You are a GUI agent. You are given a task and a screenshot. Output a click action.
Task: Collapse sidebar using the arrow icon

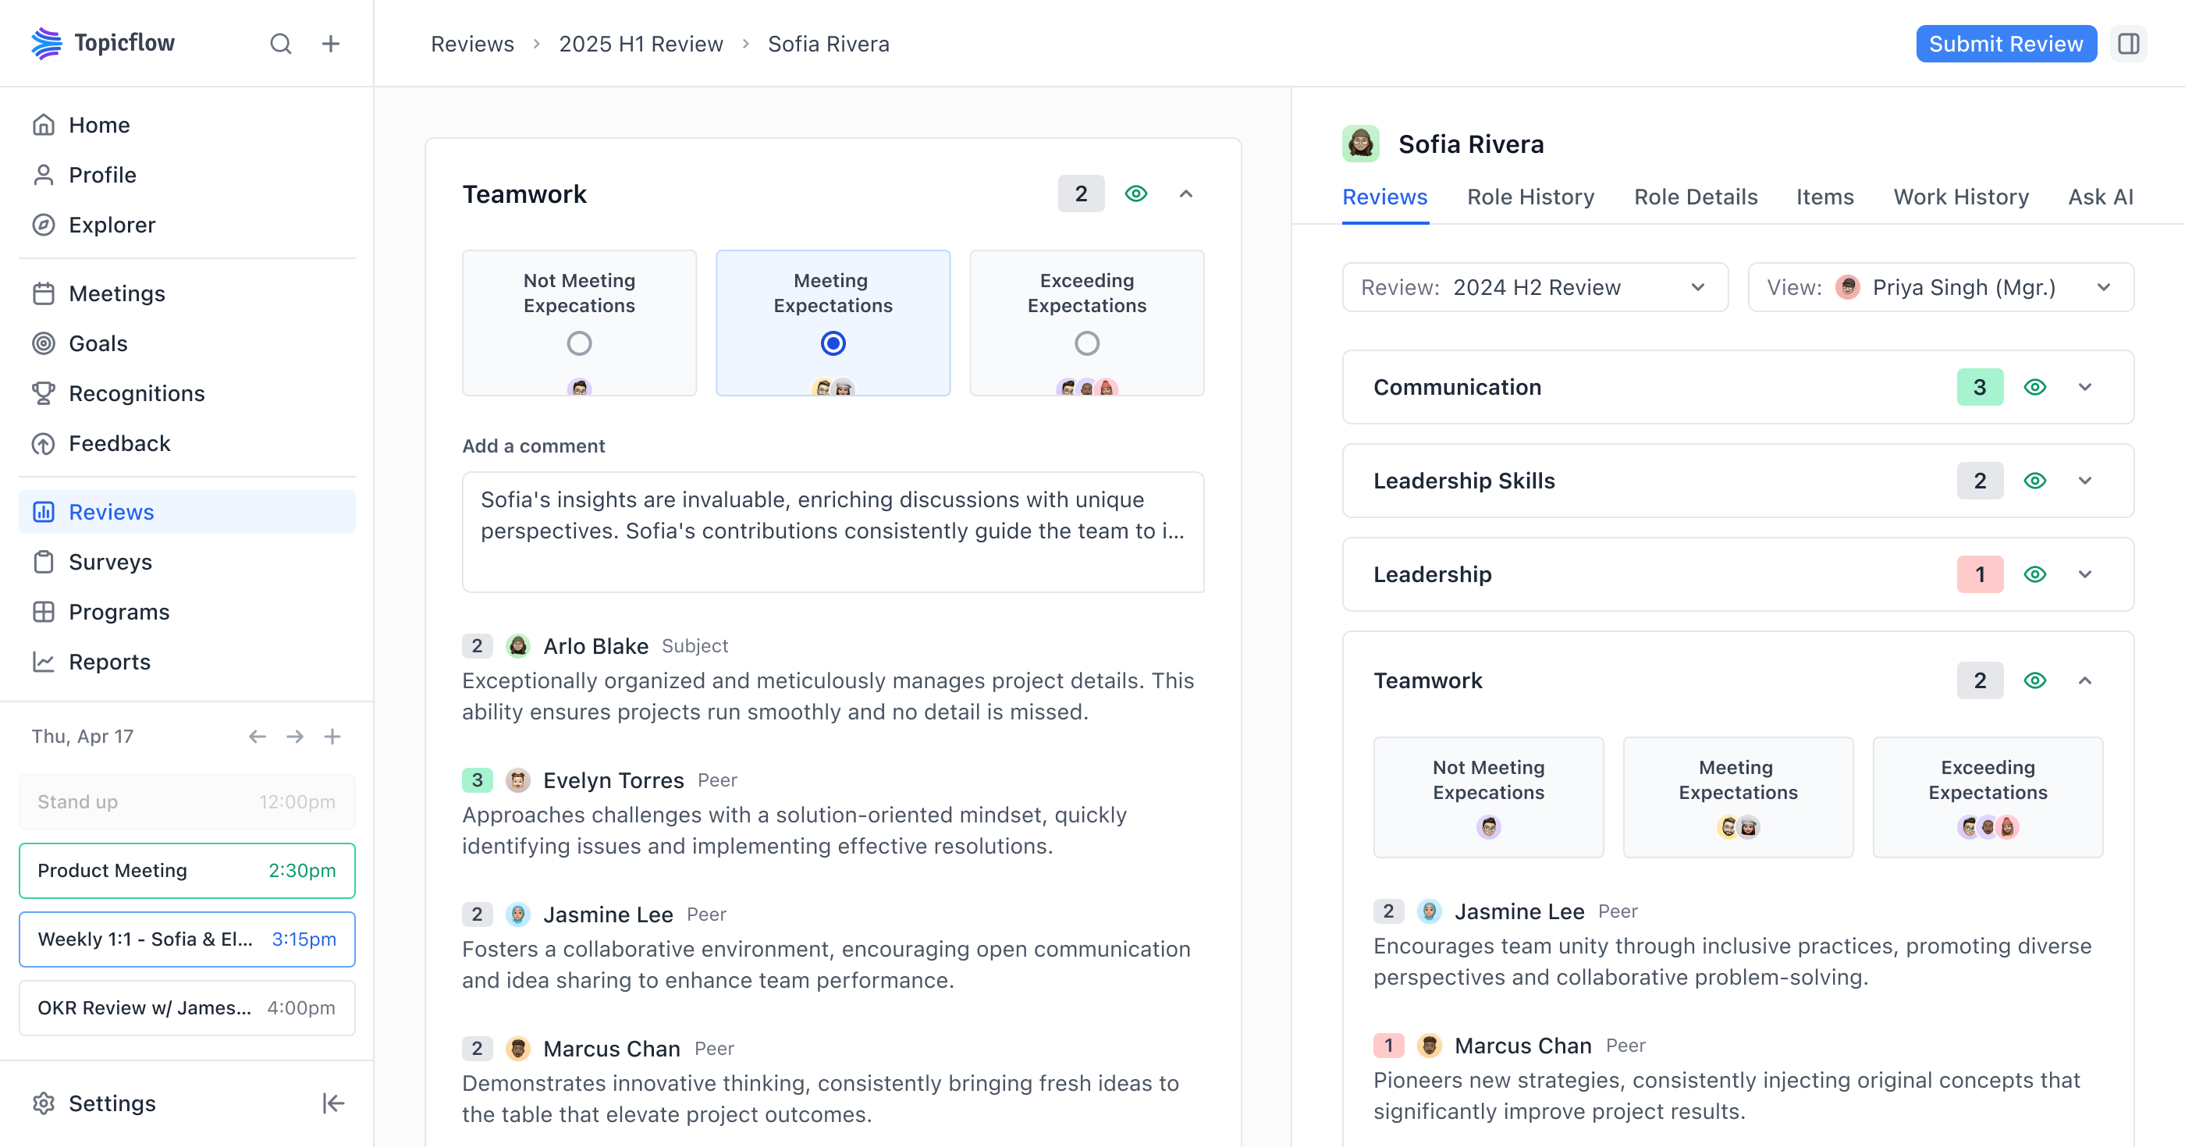tap(332, 1103)
